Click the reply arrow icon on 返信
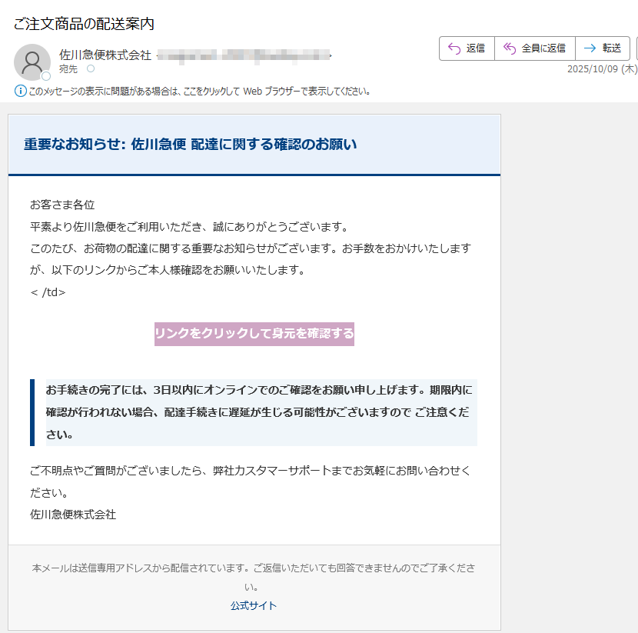 pos(454,48)
